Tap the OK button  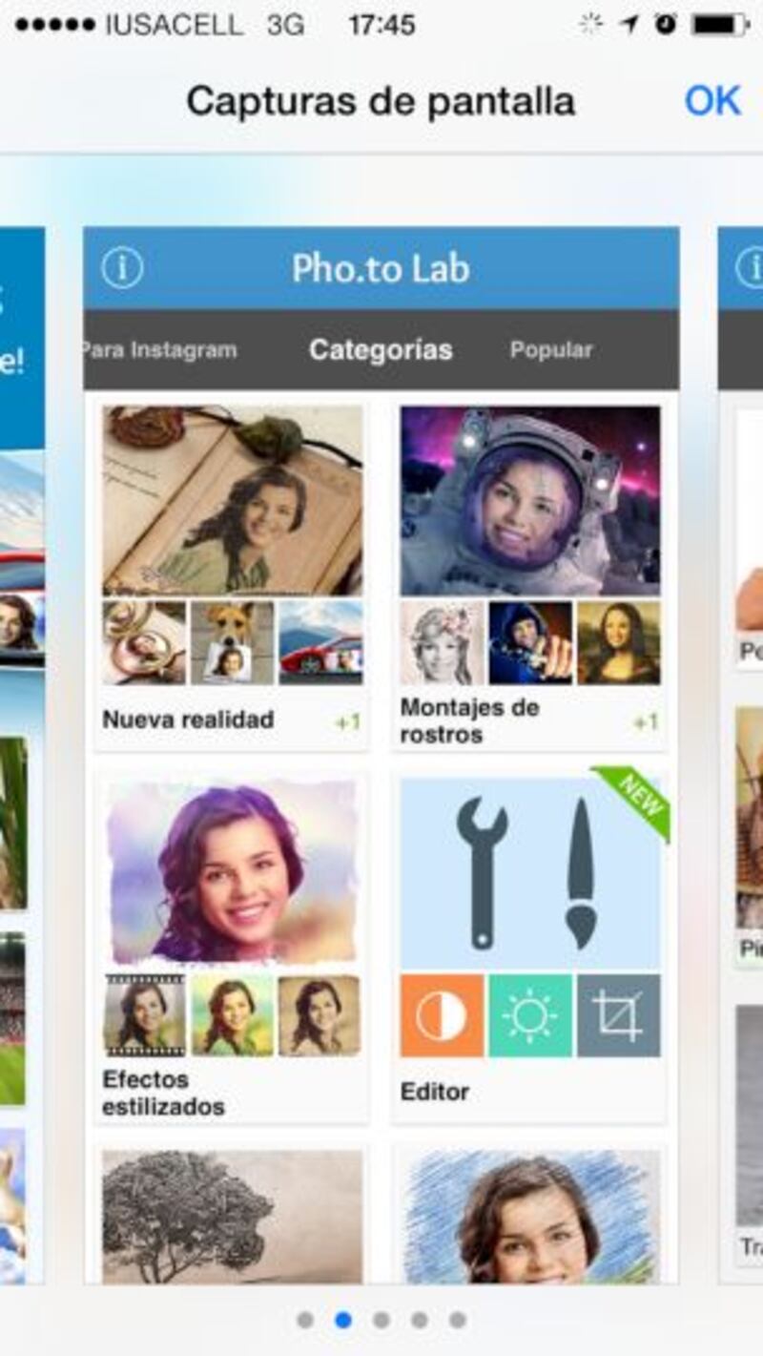[x=712, y=101]
